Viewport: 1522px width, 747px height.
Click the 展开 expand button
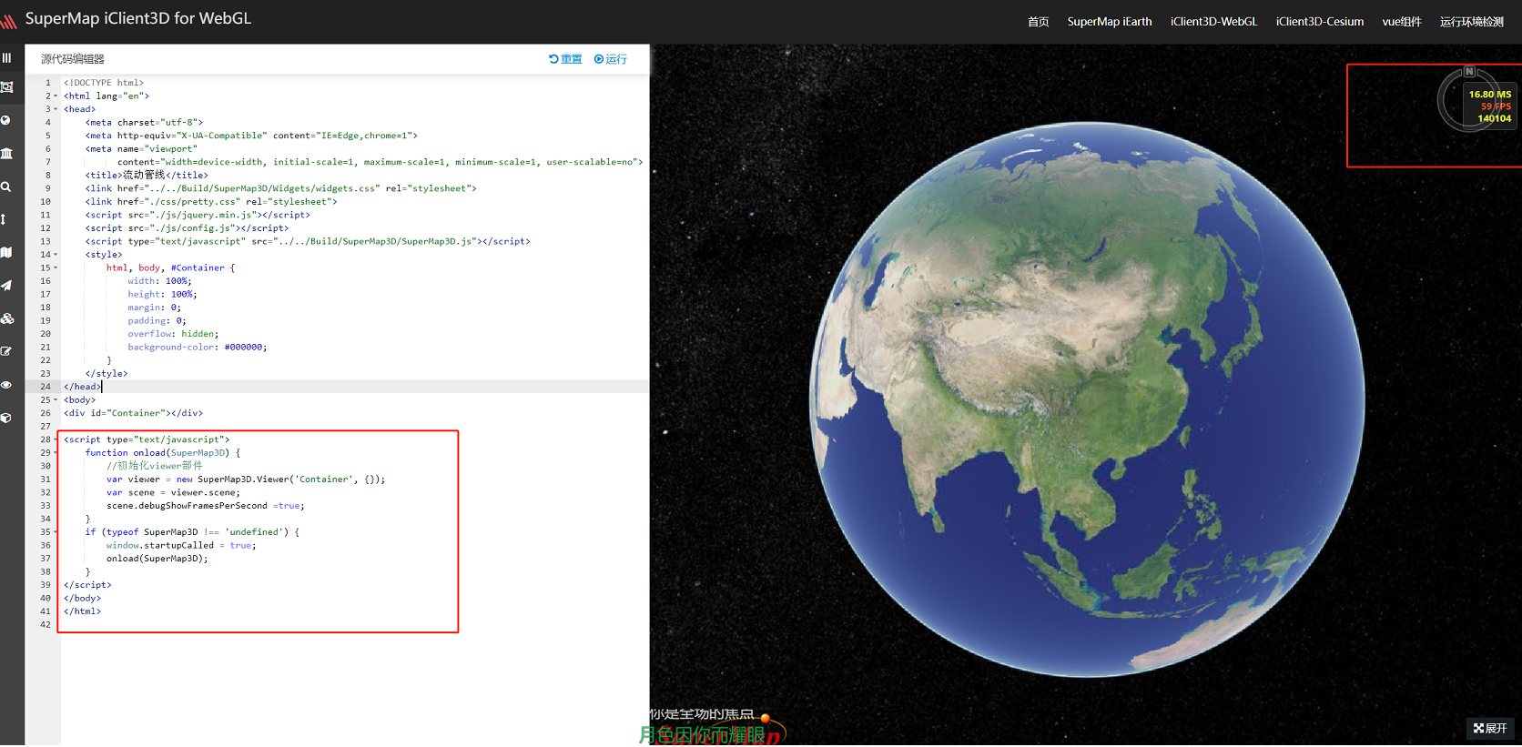tap(1490, 728)
